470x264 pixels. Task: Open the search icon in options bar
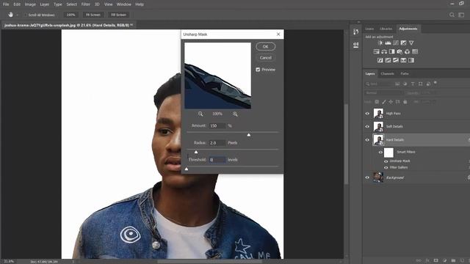point(452,15)
